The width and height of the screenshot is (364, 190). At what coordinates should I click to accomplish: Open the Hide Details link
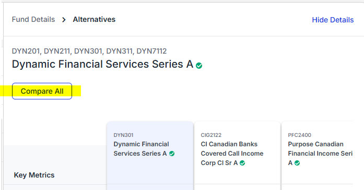333,20
